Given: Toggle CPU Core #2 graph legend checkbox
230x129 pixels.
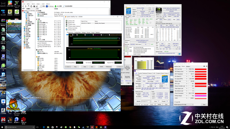Looking at the screenshot, I should (85, 35).
